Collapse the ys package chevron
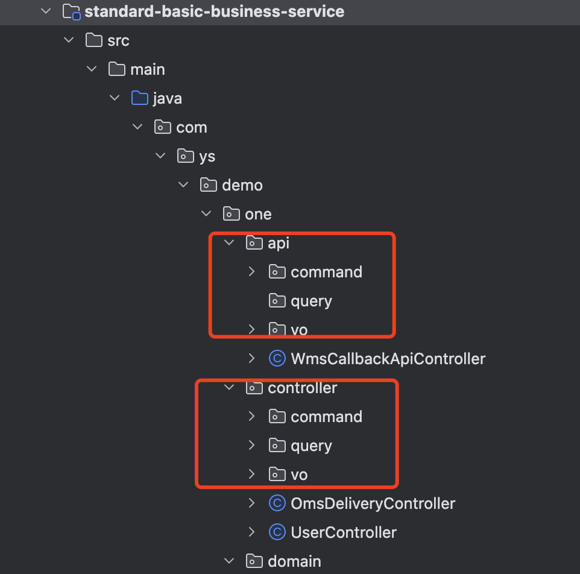Image resolution: width=580 pixels, height=574 pixels. tap(160, 156)
